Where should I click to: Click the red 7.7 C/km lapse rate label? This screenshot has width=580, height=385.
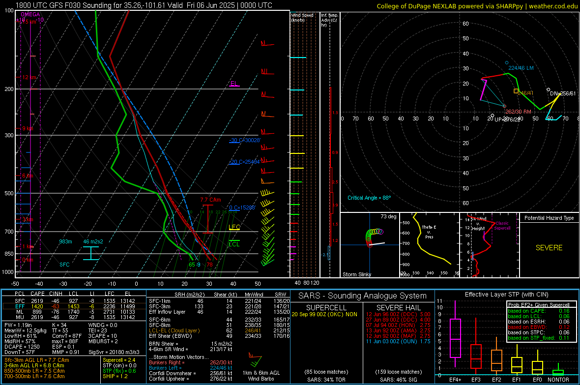pyautogui.click(x=210, y=200)
